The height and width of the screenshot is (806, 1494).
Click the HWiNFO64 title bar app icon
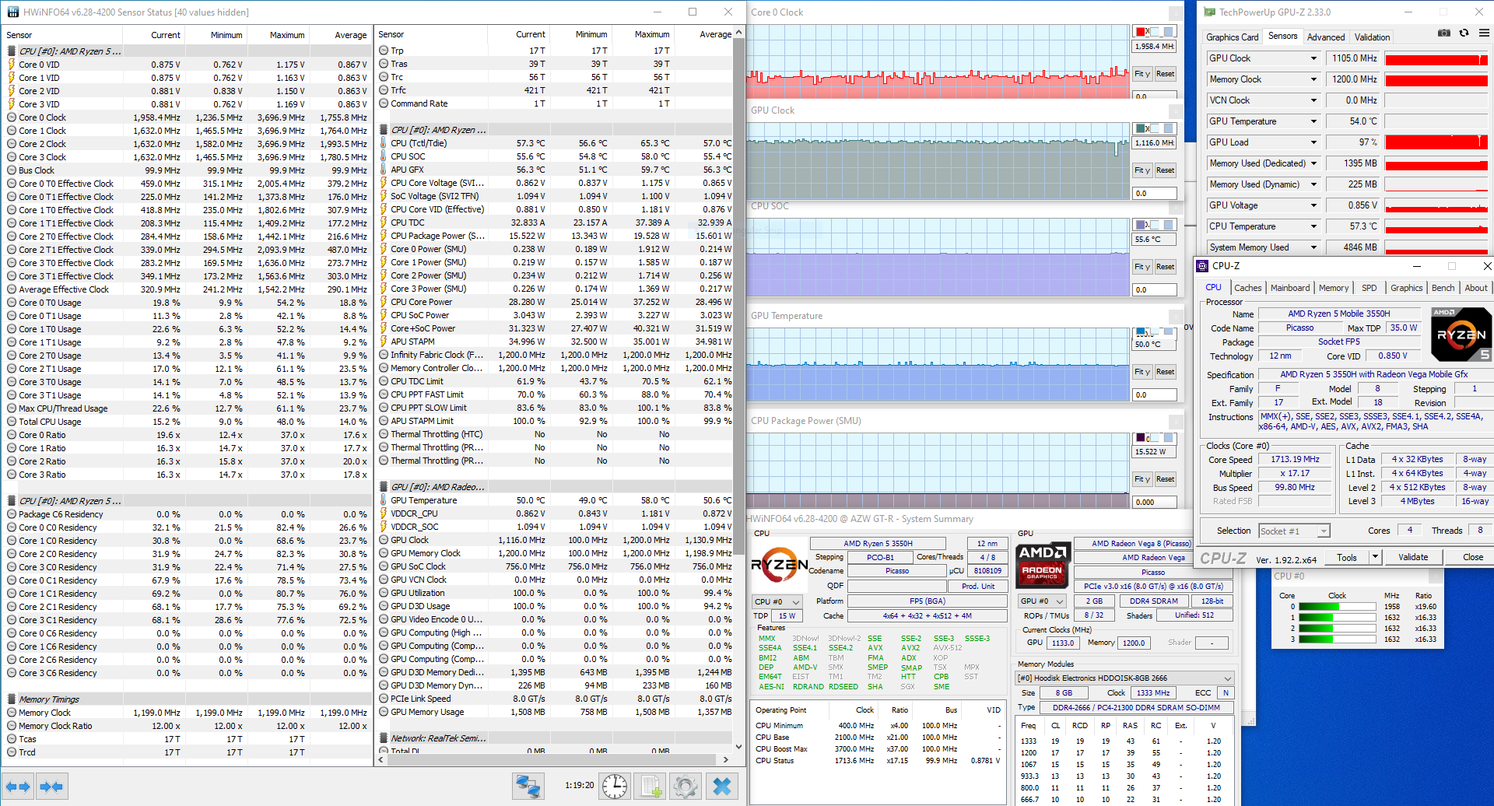click(x=12, y=12)
